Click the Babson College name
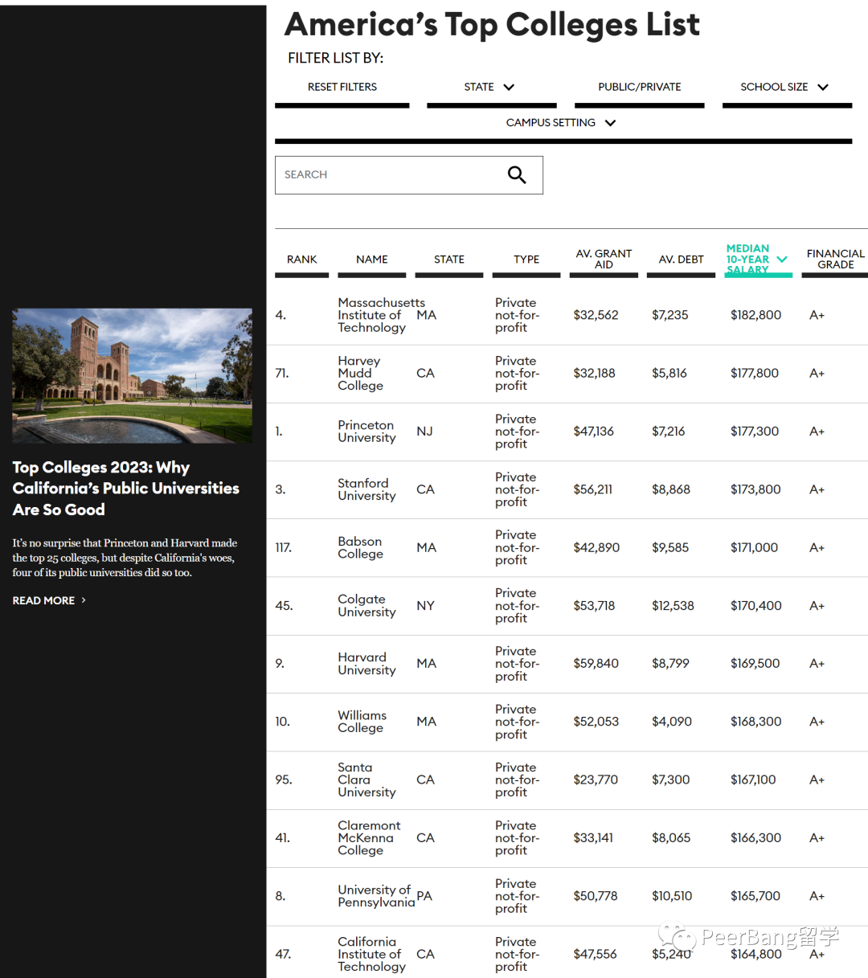 360,547
